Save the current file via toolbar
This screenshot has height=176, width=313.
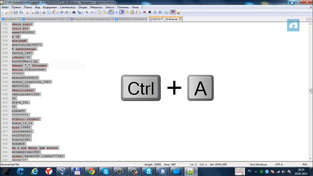(x=16, y=12)
